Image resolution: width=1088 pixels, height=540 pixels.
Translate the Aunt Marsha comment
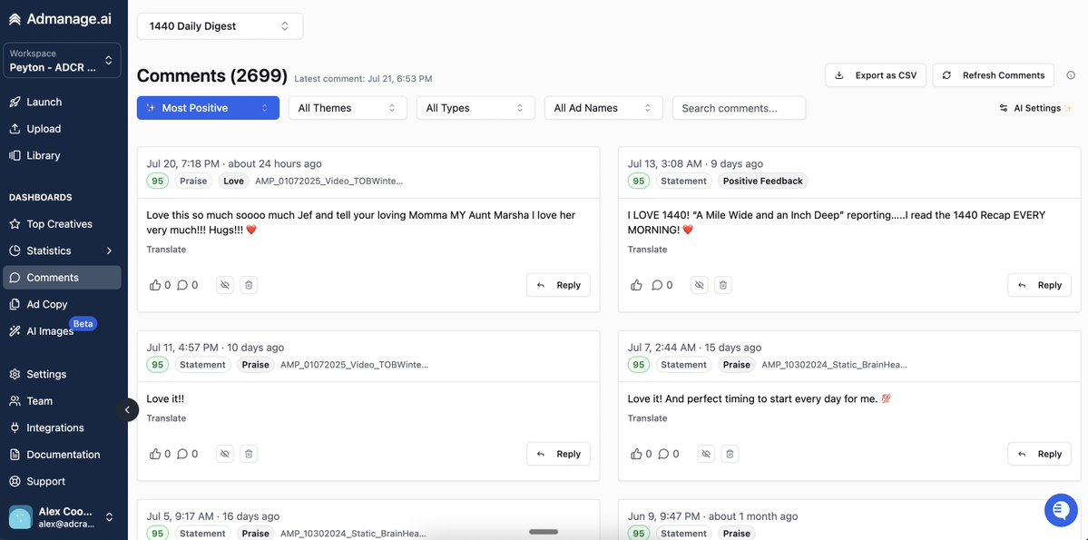167,250
